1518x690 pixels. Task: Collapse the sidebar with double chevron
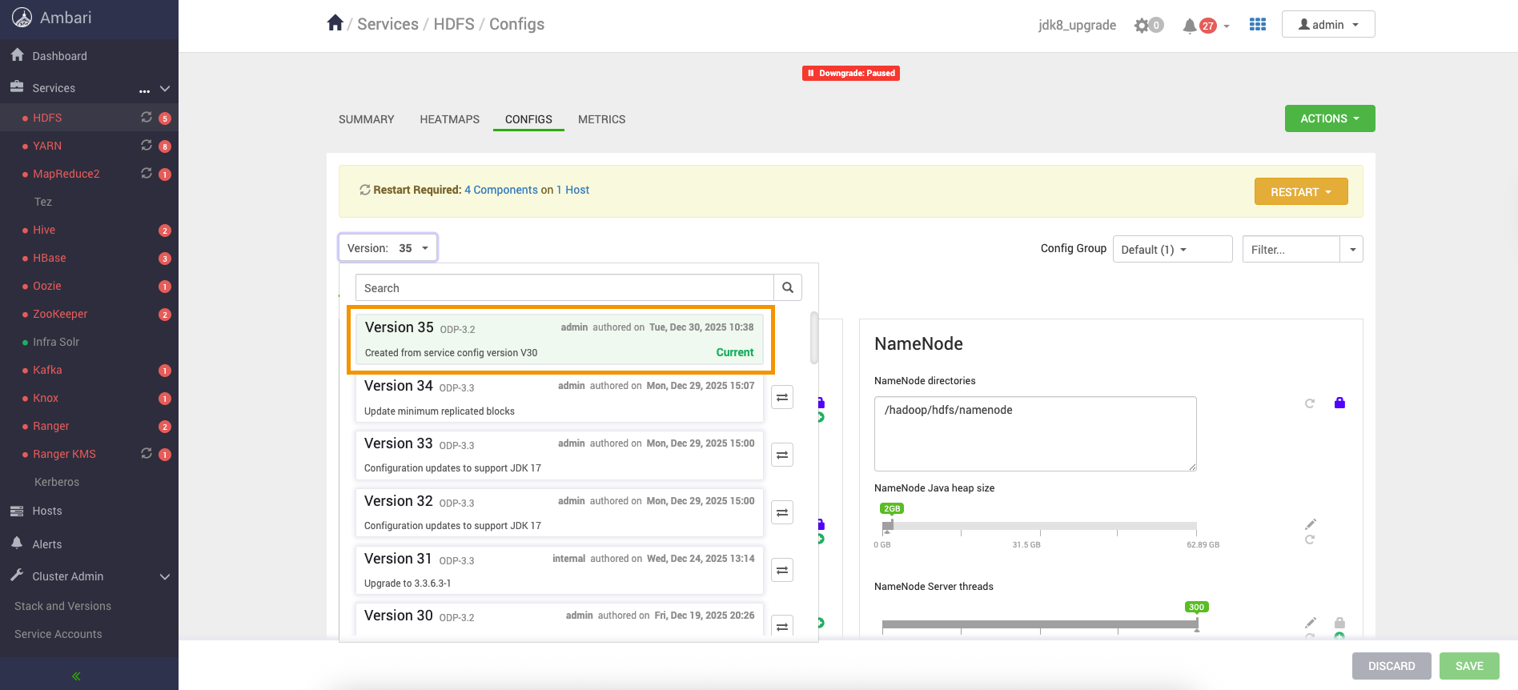pos(76,676)
